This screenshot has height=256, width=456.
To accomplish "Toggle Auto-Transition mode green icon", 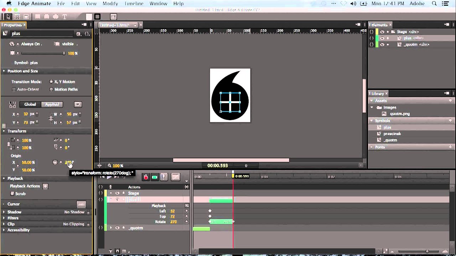I will [155, 177].
